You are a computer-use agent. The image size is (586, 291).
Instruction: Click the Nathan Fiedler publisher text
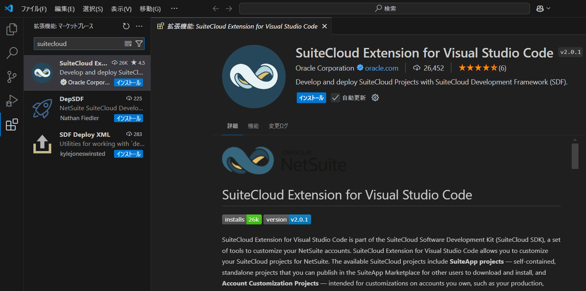79,118
